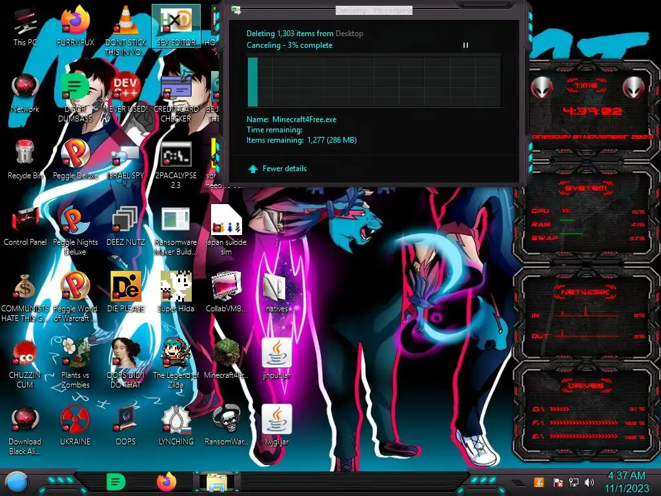Select the Peggle Nights Deluxe shortcut

(75, 231)
